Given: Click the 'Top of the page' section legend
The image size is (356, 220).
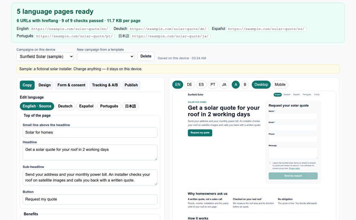Looking at the screenshot, I should coord(37,115).
